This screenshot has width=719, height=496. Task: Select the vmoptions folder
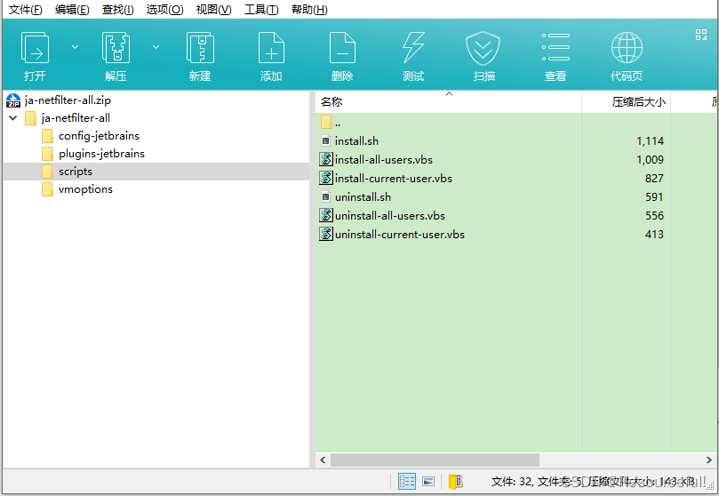[x=85, y=189]
